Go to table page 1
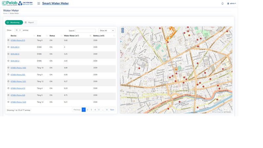Viewport: 263px width, 148px height. tap(84, 110)
